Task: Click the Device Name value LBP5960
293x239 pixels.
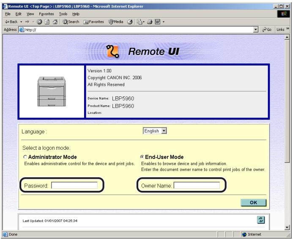Action: coord(123,99)
